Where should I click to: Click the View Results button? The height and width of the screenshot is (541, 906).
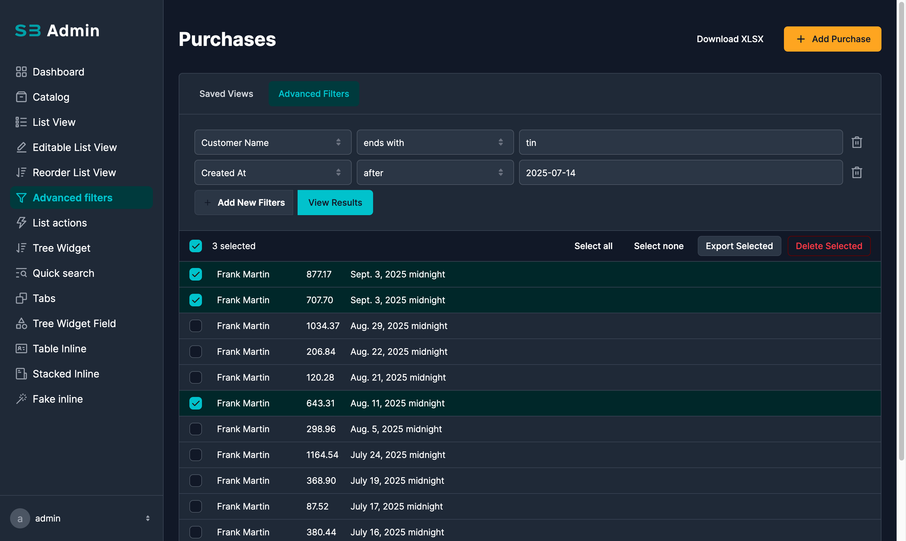click(x=335, y=203)
